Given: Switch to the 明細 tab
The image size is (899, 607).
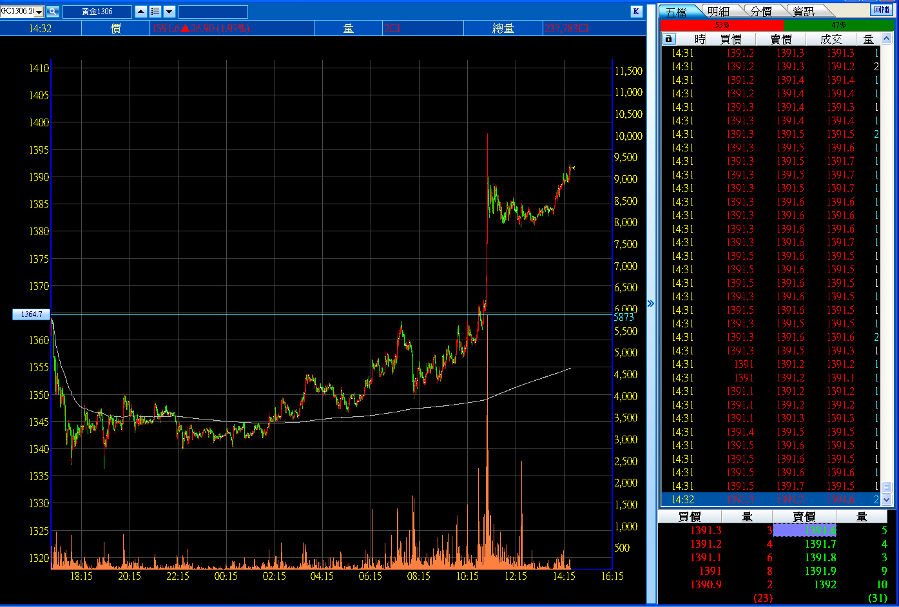Looking at the screenshot, I should pyautogui.click(x=719, y=11).
